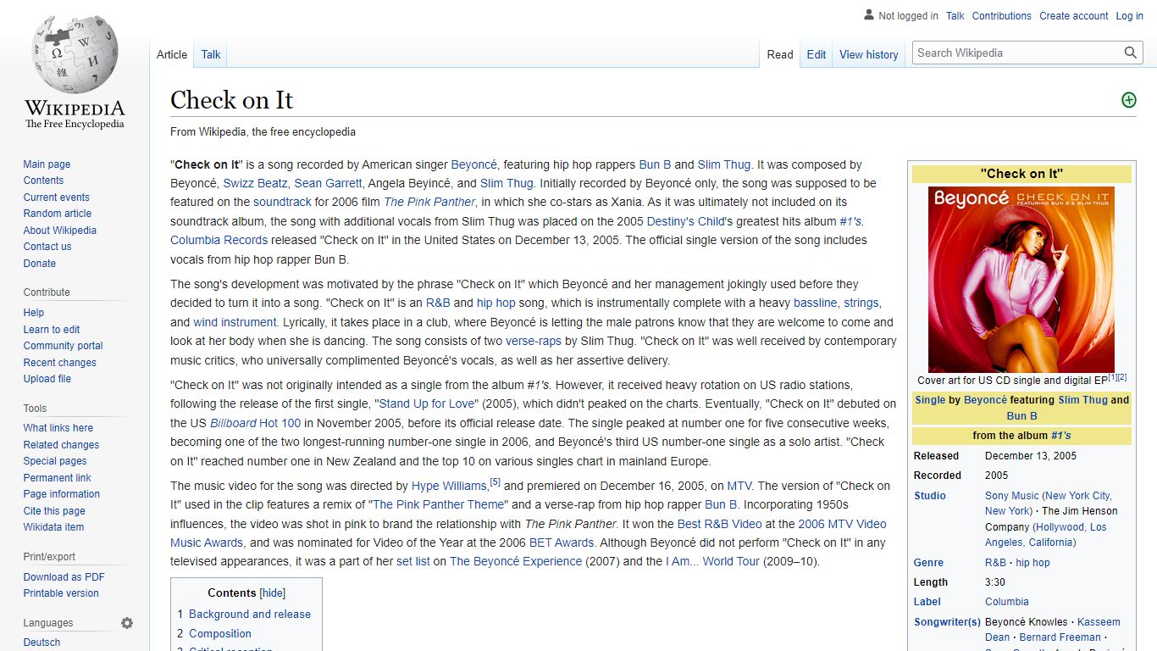
Task: Click Cite this page
Action: click(54, 511)
